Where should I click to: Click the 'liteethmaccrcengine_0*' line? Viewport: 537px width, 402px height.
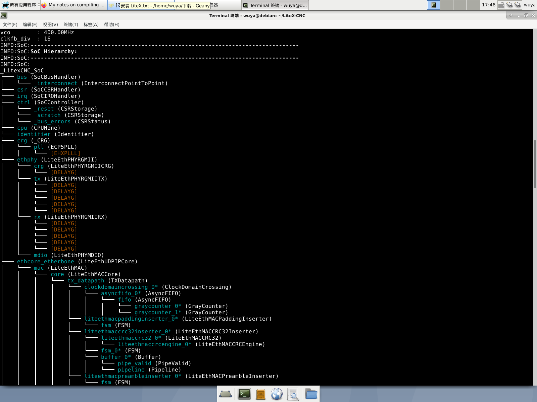(191, 344)
